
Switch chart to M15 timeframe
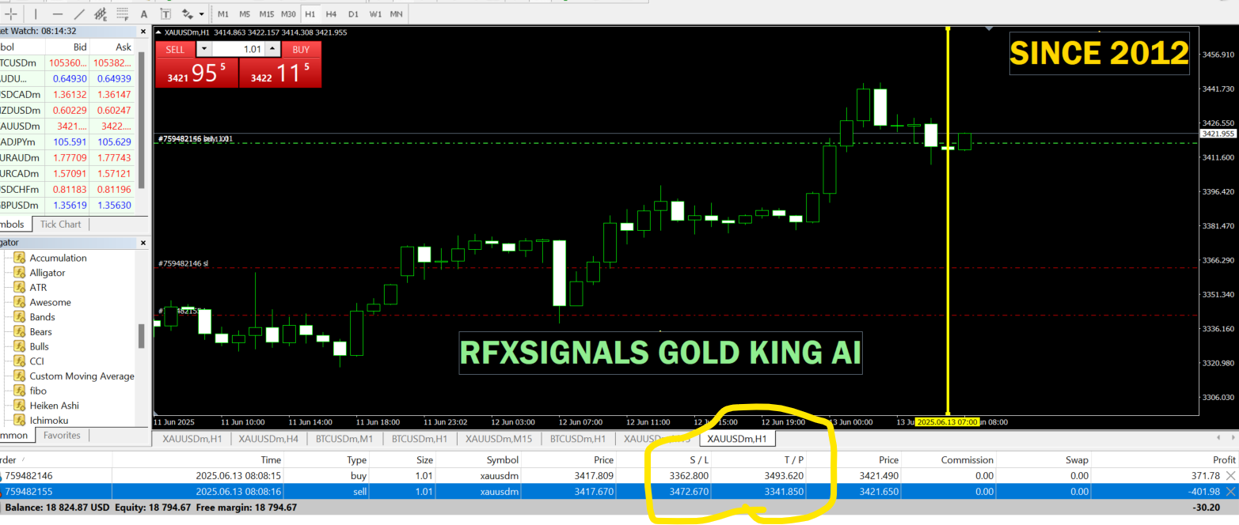coord(267,14)
